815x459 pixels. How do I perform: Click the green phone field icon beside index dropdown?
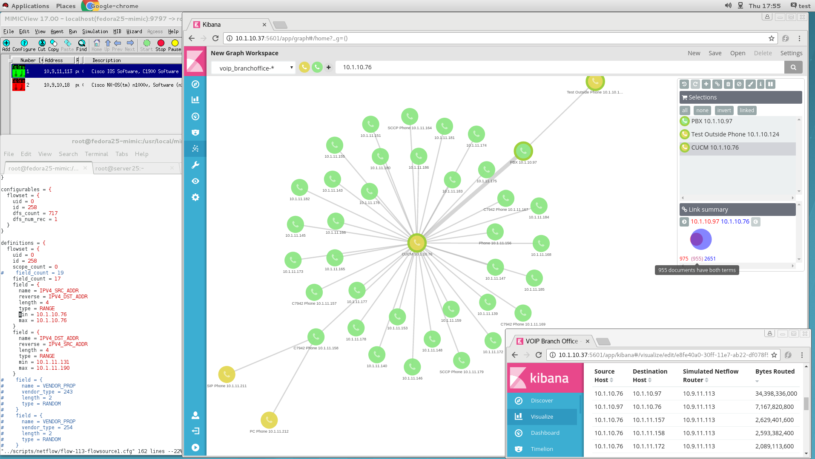tap(317, 67)
